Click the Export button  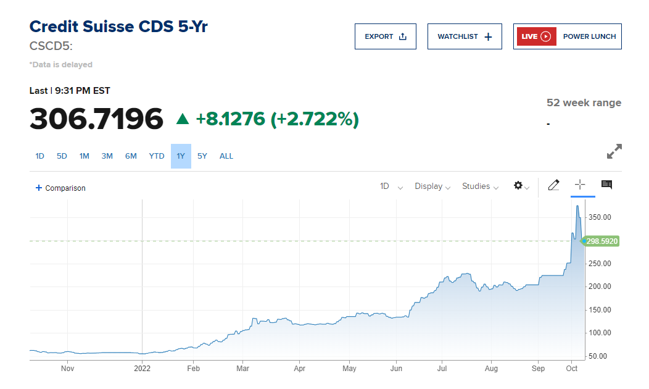(x=386, y=36)
